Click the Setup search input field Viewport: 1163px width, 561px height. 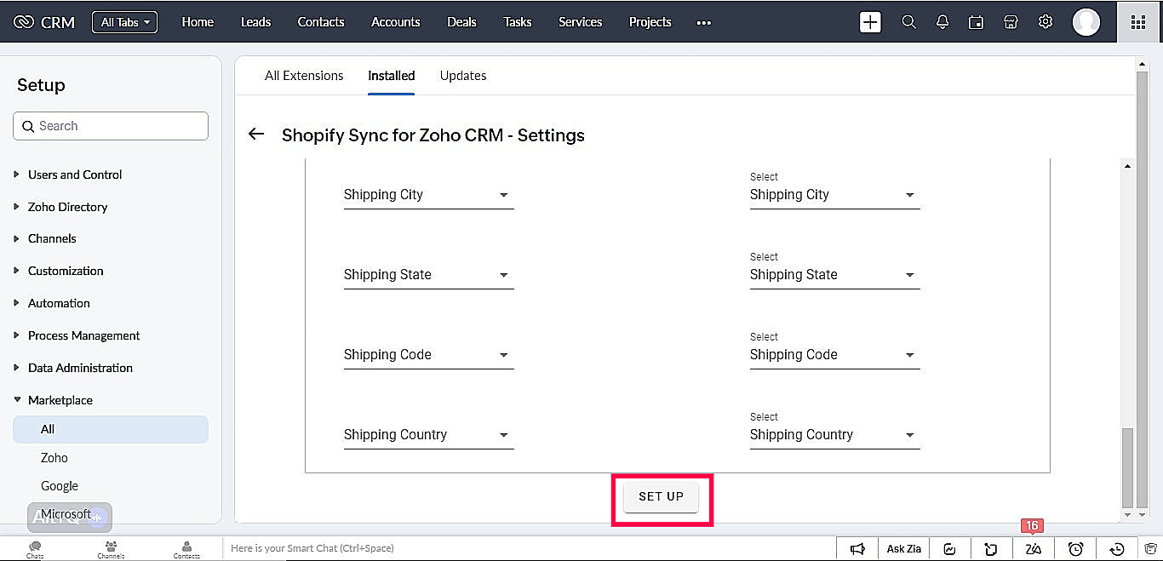[111, 126]
